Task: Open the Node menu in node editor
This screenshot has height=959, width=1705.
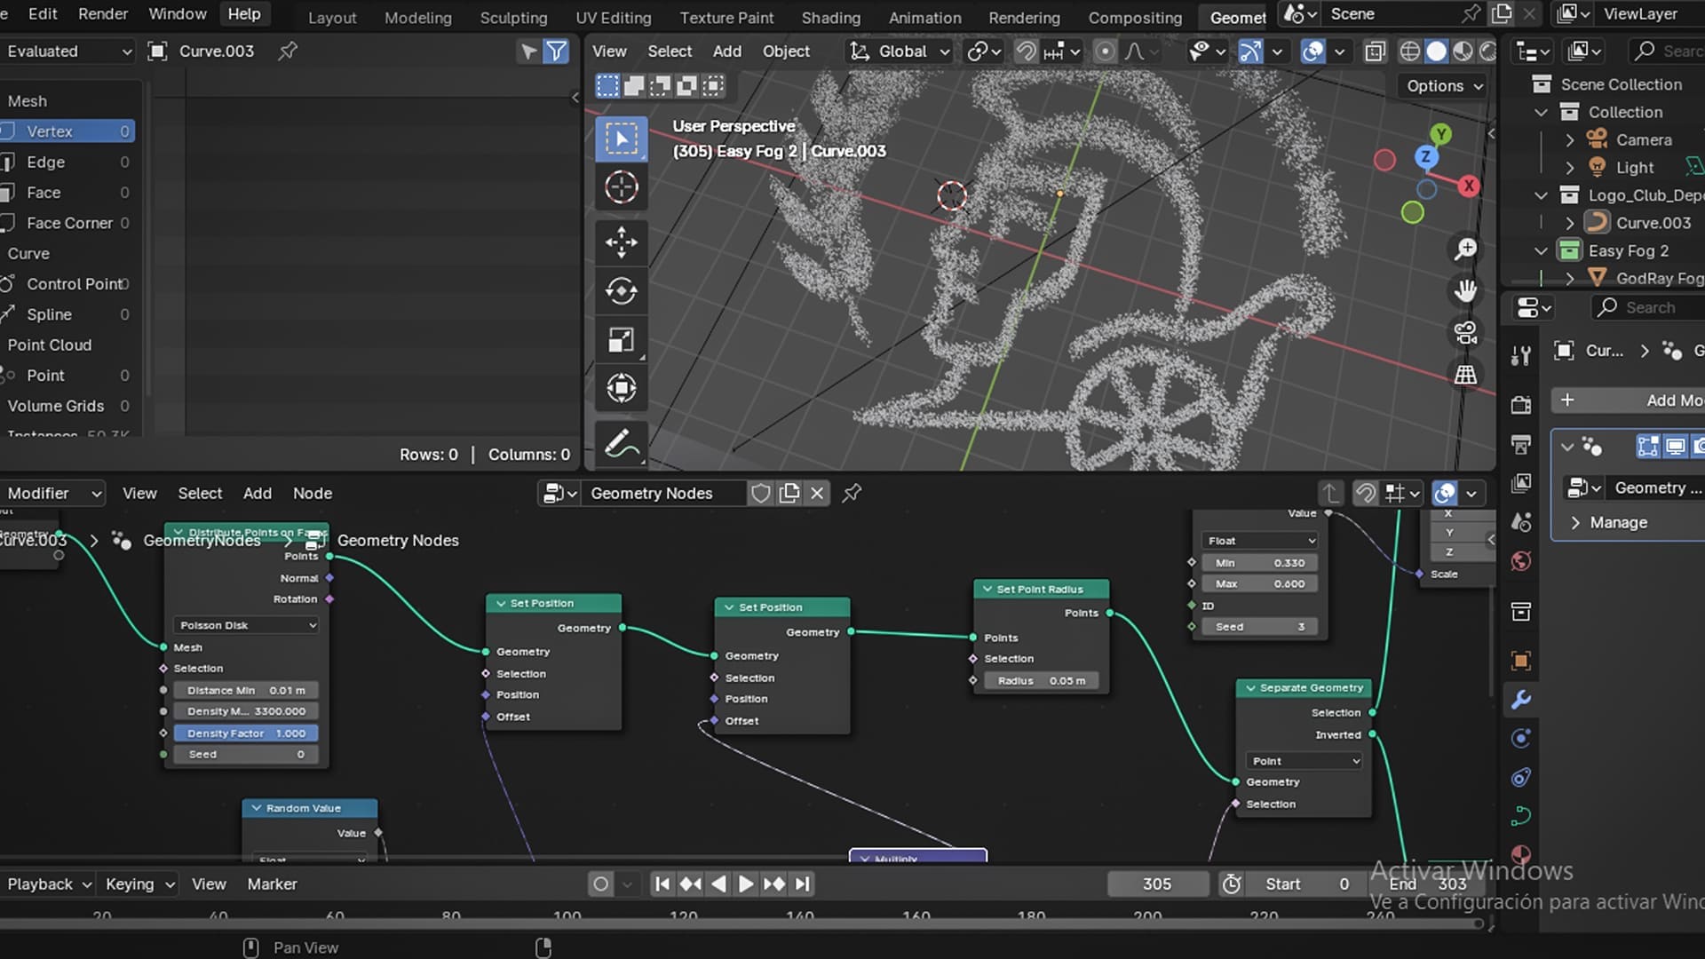Action: click(313, 493)
